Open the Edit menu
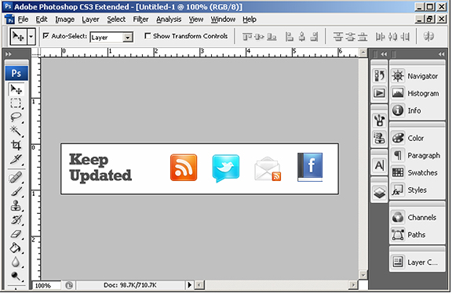Screen dimensions: 452x293 click(x=42, y=20)
